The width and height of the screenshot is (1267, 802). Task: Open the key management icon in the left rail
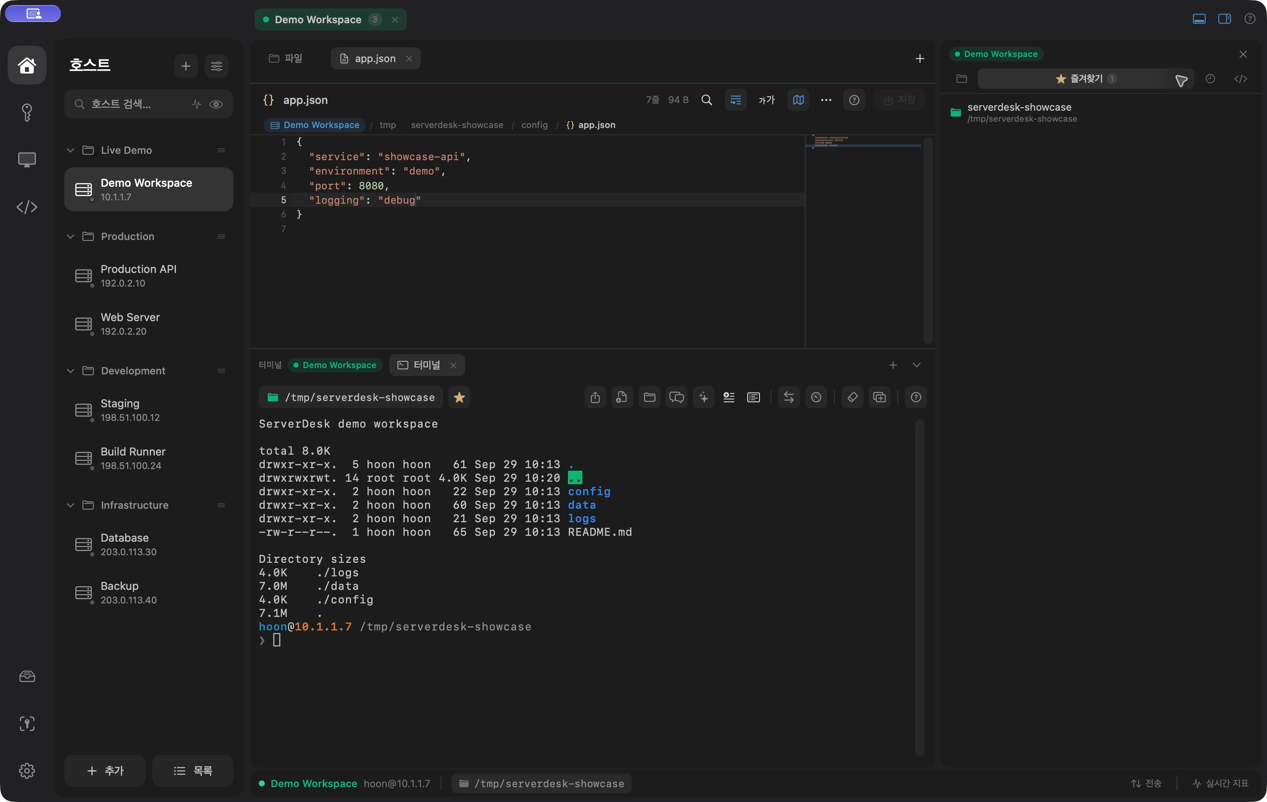pos(27,112)
